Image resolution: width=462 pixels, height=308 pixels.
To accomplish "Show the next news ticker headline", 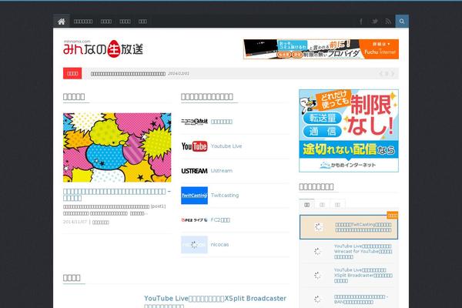I will [x=393, y=74].
